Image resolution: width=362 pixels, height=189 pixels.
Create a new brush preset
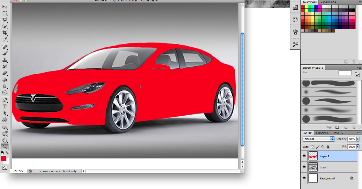tap(346, 127)
